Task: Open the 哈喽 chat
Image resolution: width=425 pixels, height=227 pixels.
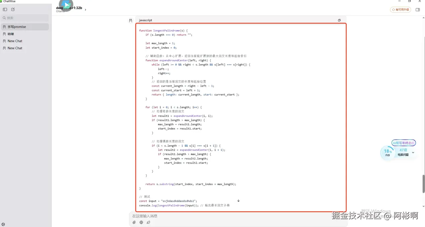Action: pos(25,34)
